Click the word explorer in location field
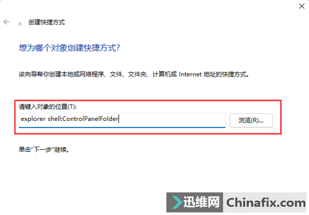 coord(33,119)
